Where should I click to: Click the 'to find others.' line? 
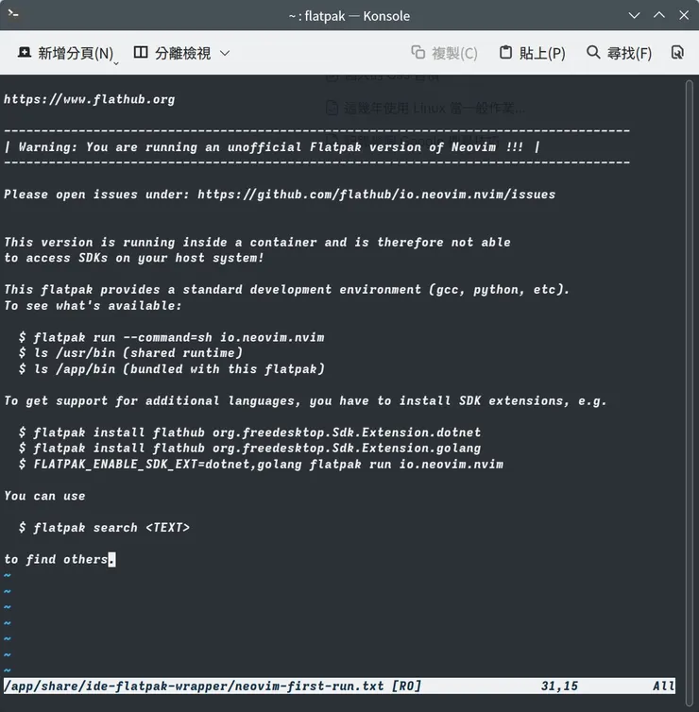(x=60, y=559)
